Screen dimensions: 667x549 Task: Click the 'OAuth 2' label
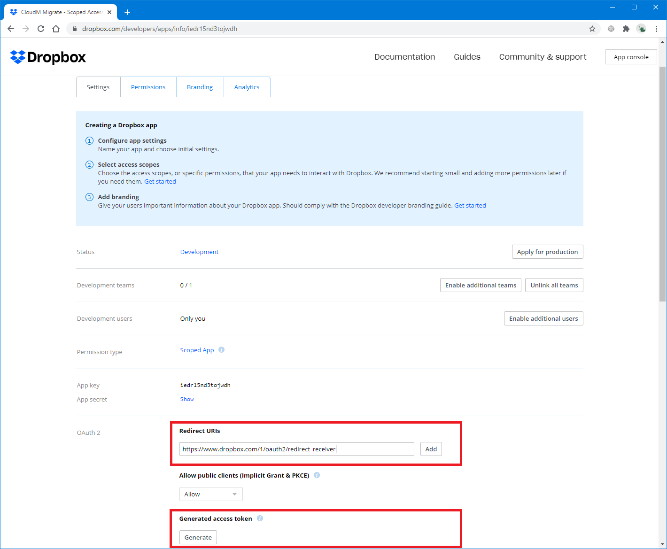click(88, 433)
